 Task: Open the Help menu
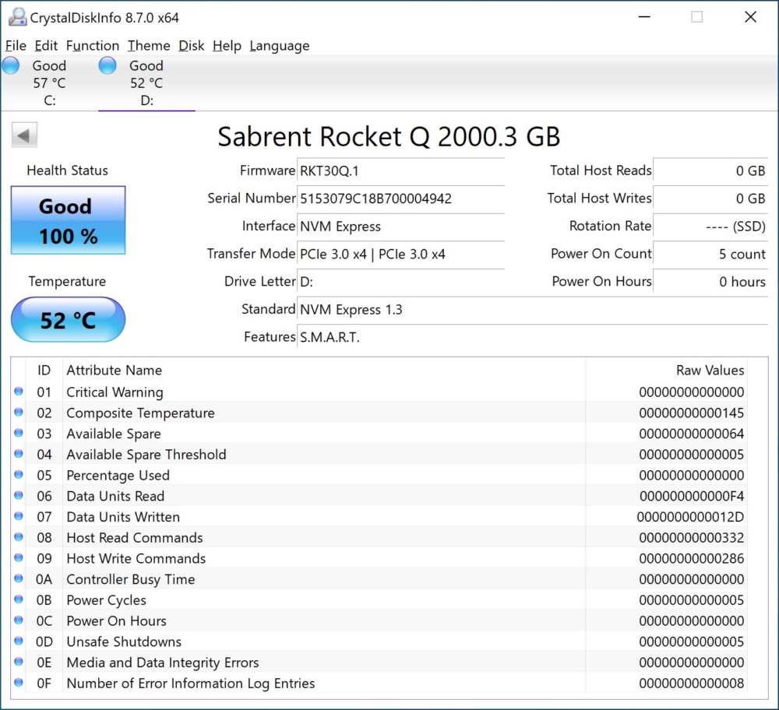point(227,46)
